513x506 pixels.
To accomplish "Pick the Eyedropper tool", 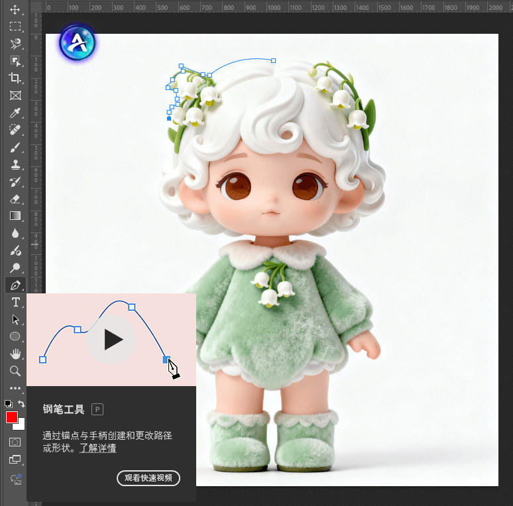I will pos(15,113).
